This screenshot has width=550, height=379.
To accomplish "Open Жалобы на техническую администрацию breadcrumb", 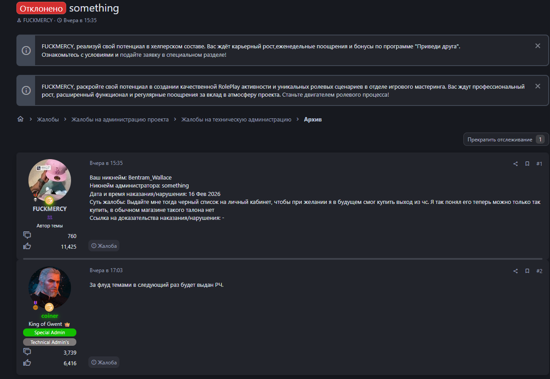I will point(236,119).
